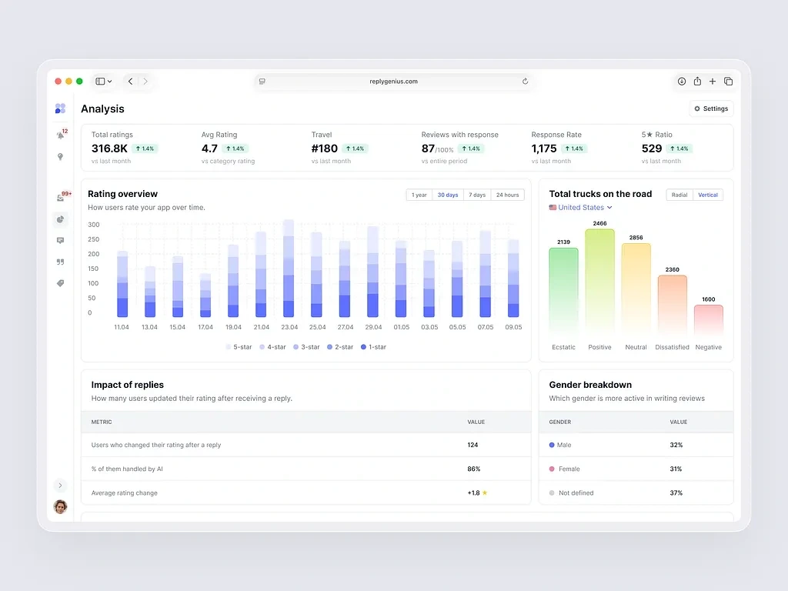Toggle the 1-star legend series
The width and height of the screenshot is (788, 591).
[x=373, y=347]
